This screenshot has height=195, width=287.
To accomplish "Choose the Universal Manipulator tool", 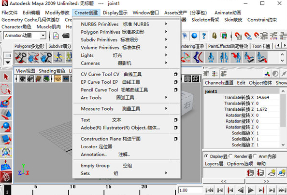I will pyautogui.click(x=6, y=152).
